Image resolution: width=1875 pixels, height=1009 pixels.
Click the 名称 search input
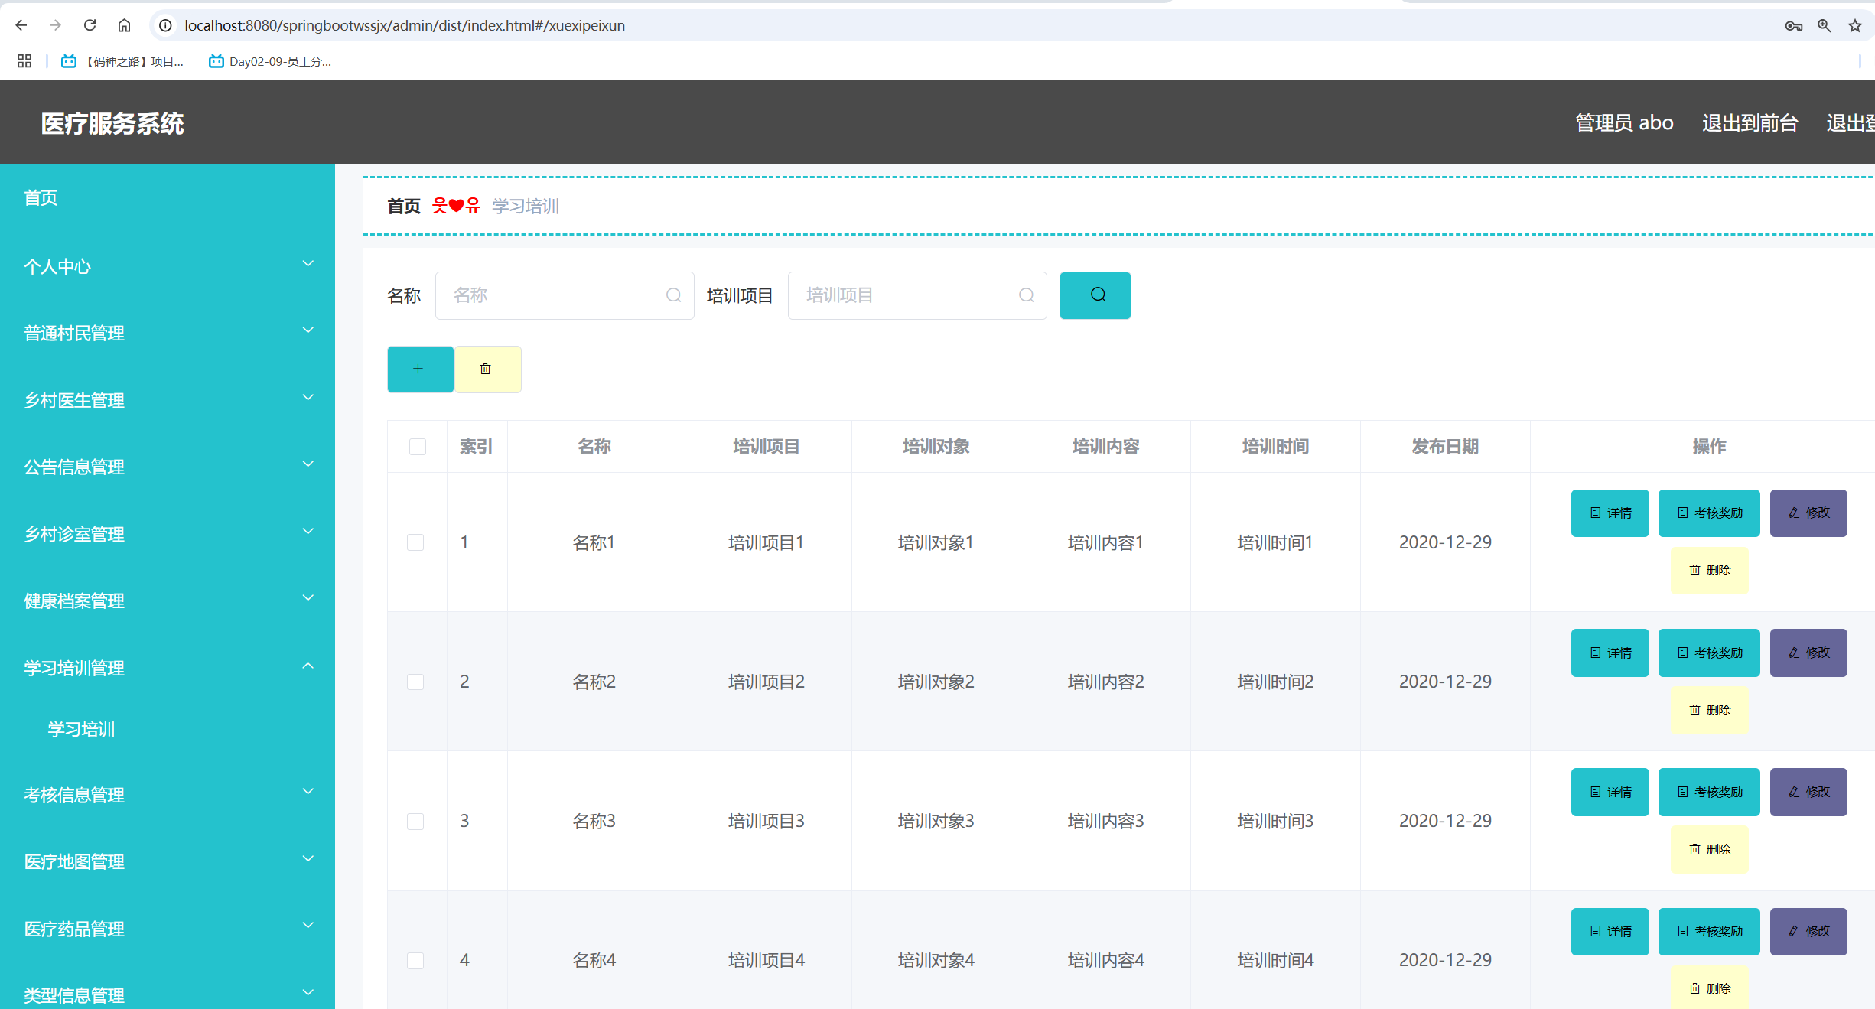coord(565,295)
